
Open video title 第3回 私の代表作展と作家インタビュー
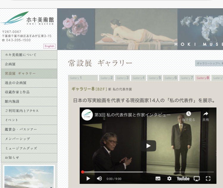click(132, 115)
